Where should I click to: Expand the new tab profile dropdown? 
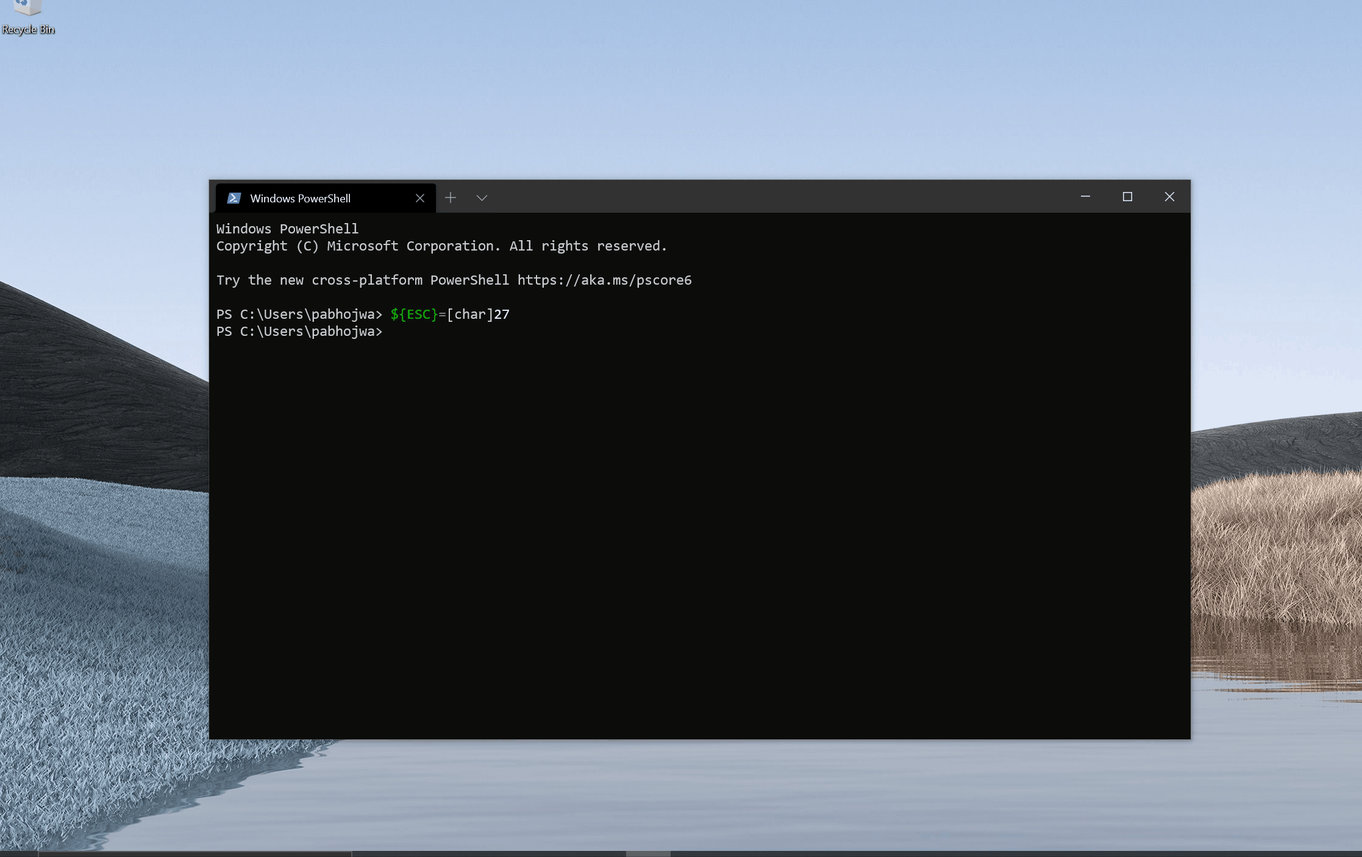pos(482,197)
